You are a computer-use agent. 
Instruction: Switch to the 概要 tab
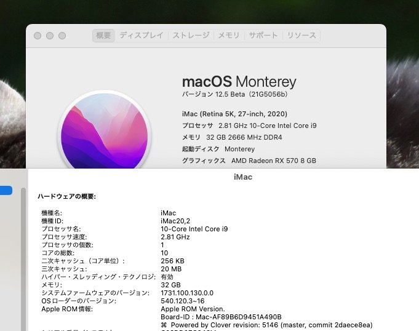(103, 36)
